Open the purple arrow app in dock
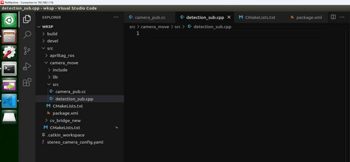350x162 pixels. point(9,85)
